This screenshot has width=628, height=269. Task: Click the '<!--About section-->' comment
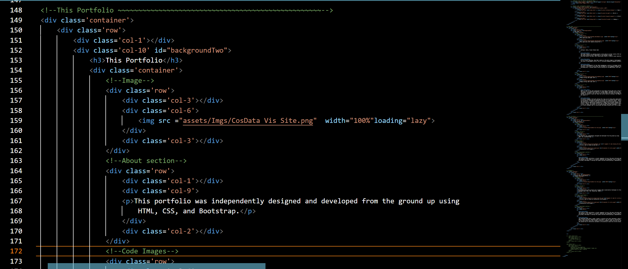point(146,161)
